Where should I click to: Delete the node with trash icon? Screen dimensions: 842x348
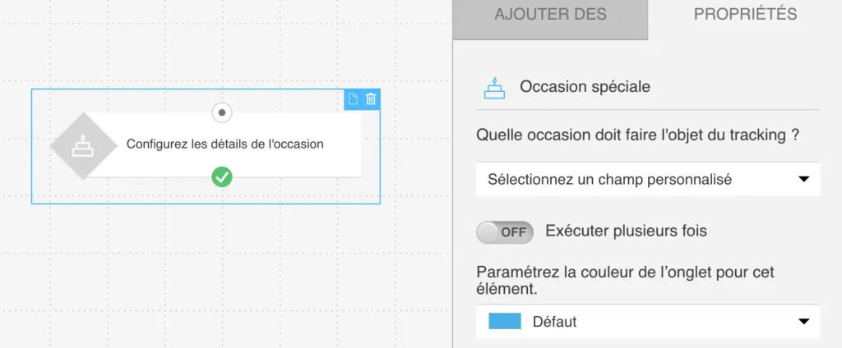click(371, 99)
